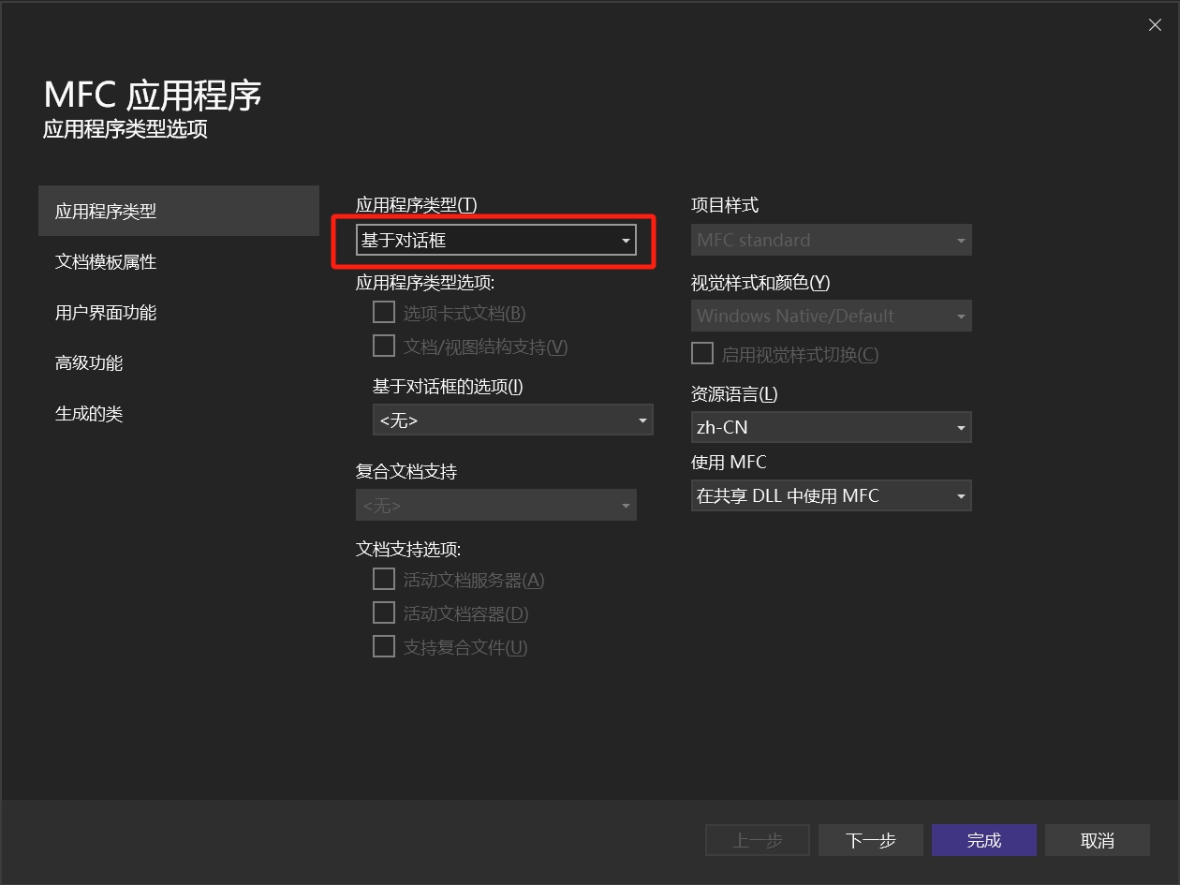Viewport: 1180px width, 885px height.
Task: Enable 文档/视图结构支持 checkbox
Action: (384, 347)
